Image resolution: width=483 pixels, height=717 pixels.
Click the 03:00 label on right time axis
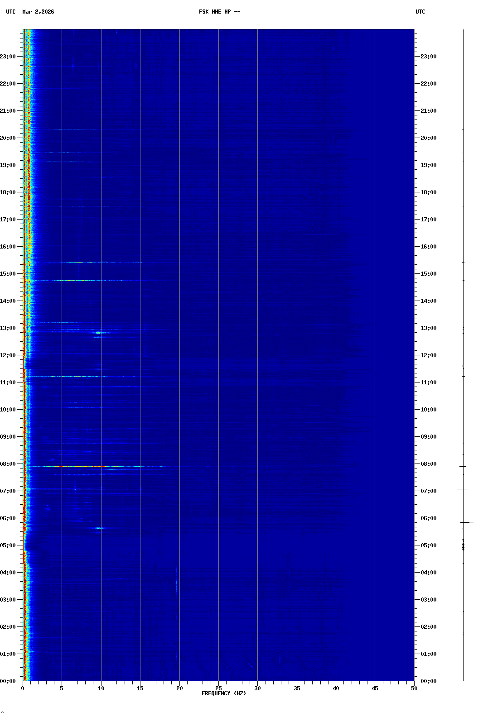(428, 600)
